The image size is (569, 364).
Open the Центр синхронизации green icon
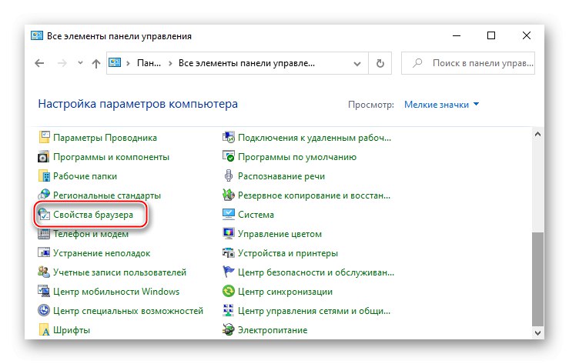[x=228, y=291]
